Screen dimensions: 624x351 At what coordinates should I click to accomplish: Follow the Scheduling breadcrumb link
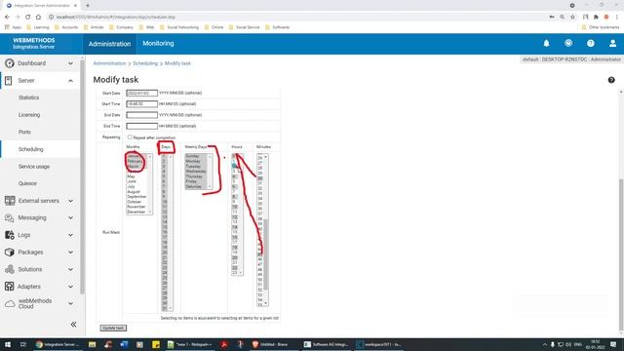click(145, 63)
